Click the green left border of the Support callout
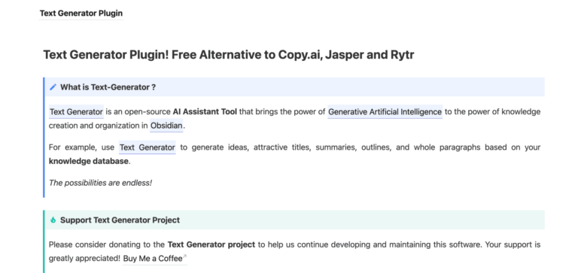Screen dimensions: 578x273 click(x=44, y=241)
